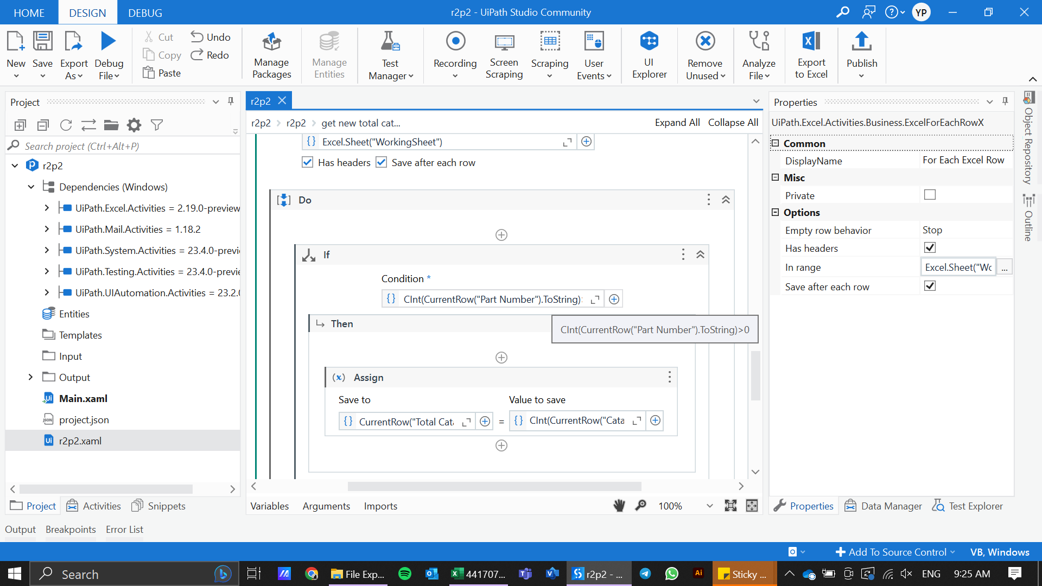Viewport: 1042px width, 586px height.
Task: Open project folder in explorer icon
Action: [x=111, y=125]
